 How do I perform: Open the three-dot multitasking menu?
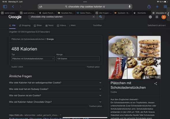click(85, 2)
